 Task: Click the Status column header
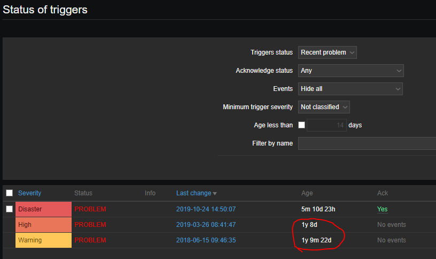click(x=83, y=193)
